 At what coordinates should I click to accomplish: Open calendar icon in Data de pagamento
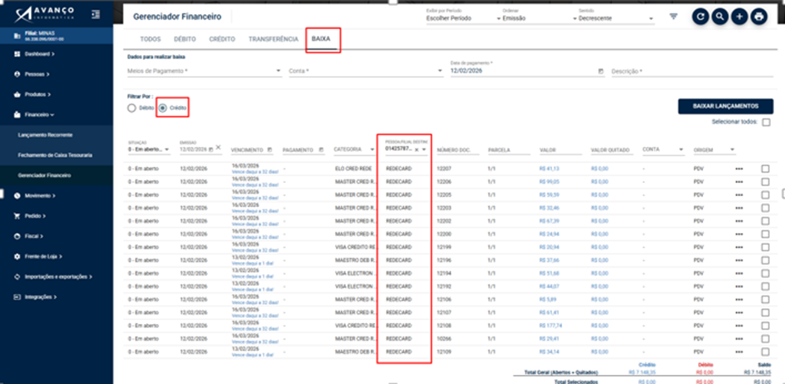coord(600,72)
